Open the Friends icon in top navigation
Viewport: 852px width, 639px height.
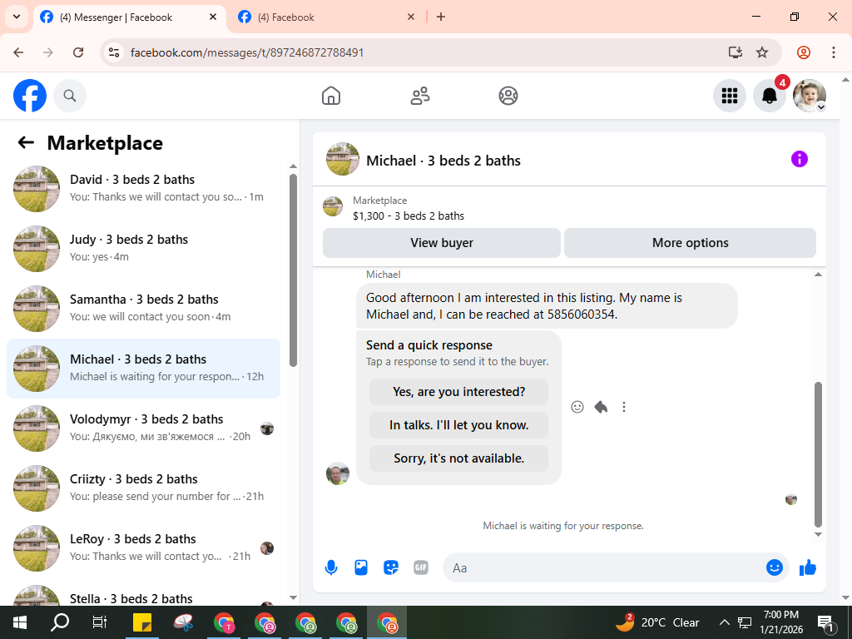pyautogui.click(x=420, y=96)
